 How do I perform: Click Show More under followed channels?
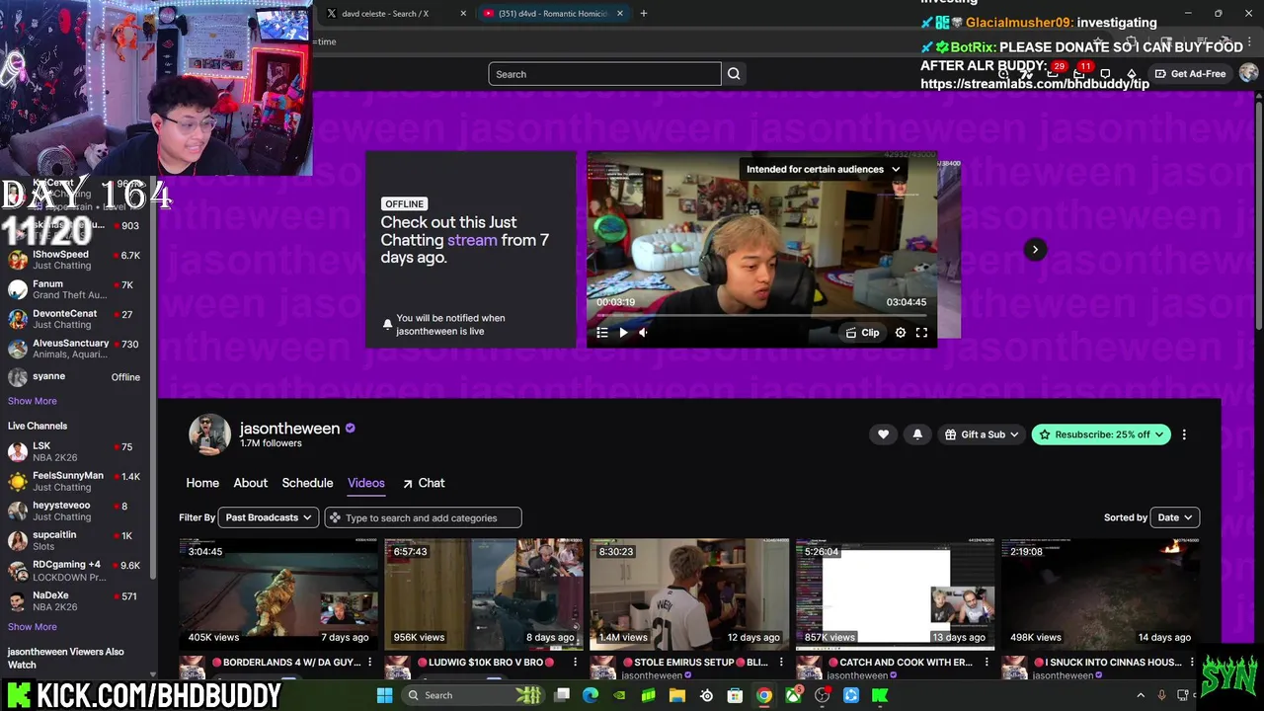pyautogui.click(x=33, y=401)
